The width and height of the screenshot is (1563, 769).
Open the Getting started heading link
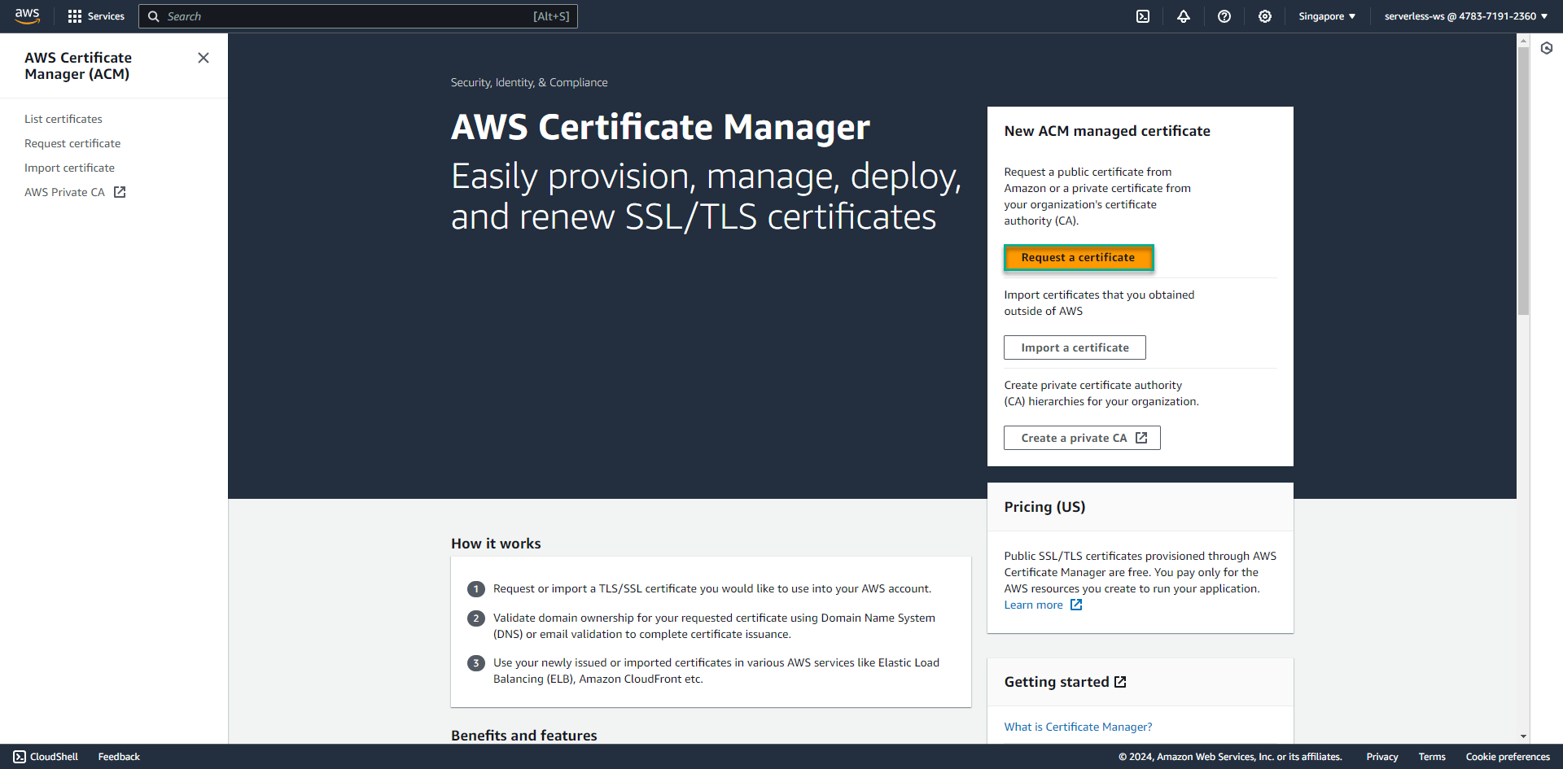[x=1057, y=682]
